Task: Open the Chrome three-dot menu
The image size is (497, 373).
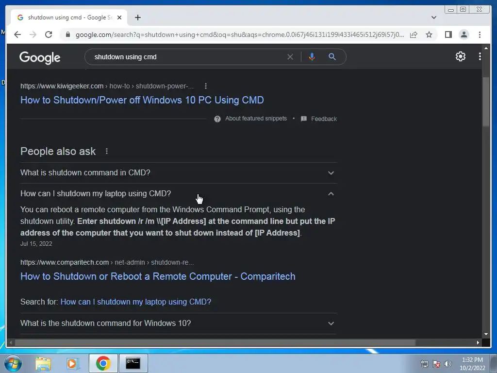Action: click(480, 34)
